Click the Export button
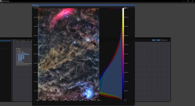195x106 pixels. pos(158,40)
